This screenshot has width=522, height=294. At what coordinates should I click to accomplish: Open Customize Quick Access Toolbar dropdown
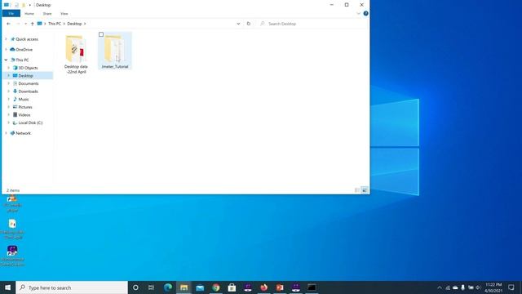pyautogui.click(x=30, y=5)
